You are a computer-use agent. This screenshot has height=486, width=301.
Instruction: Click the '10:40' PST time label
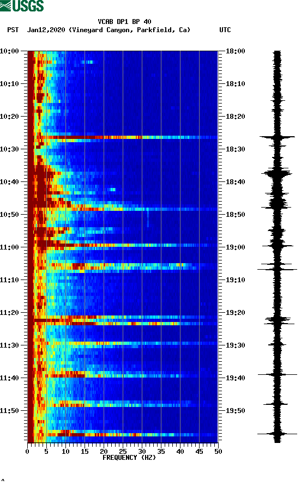(x=9, y=182)
